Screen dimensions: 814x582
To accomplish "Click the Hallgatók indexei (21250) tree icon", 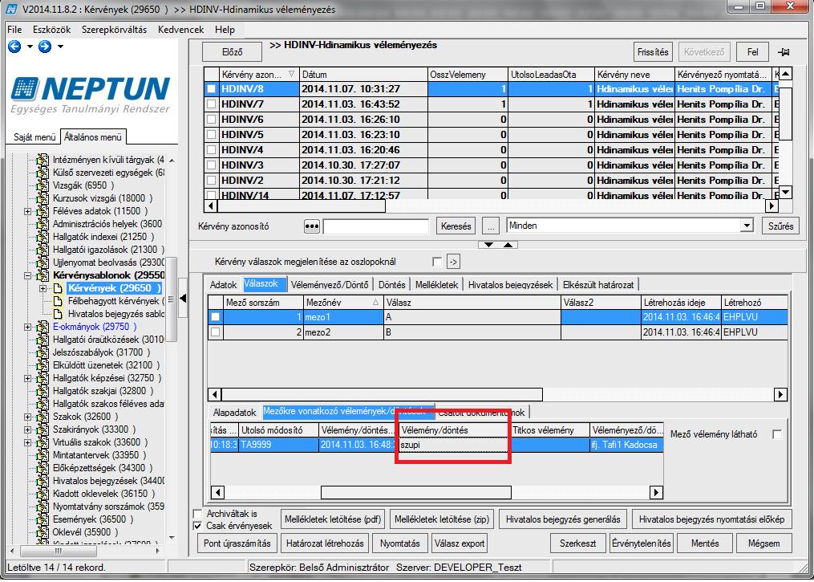I will 43,237.
